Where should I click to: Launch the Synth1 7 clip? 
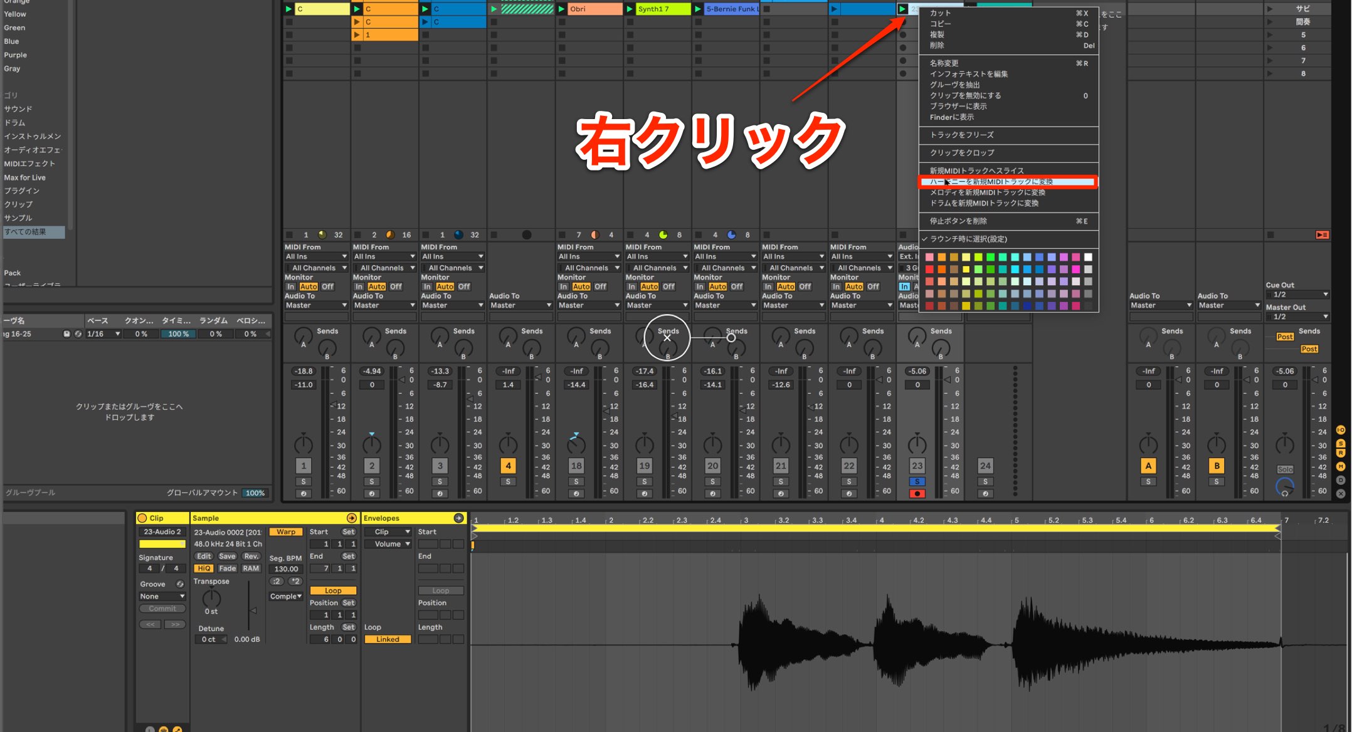pyautogui.click(x=630, y=9)
